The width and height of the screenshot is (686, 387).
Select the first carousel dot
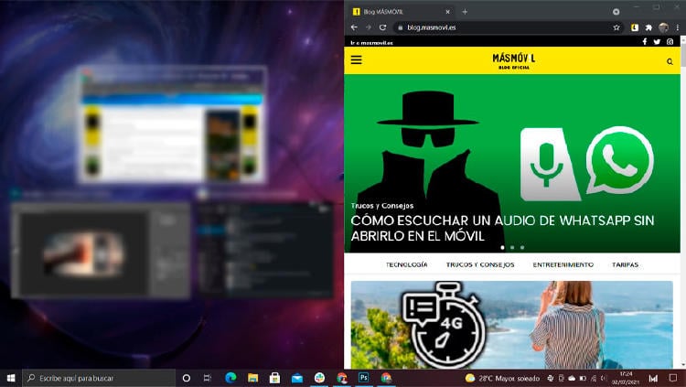tap(502, 247)
